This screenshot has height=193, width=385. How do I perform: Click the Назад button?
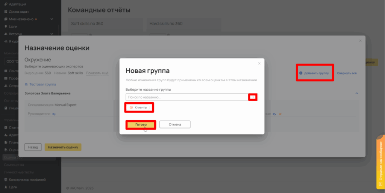click(33, 147)
